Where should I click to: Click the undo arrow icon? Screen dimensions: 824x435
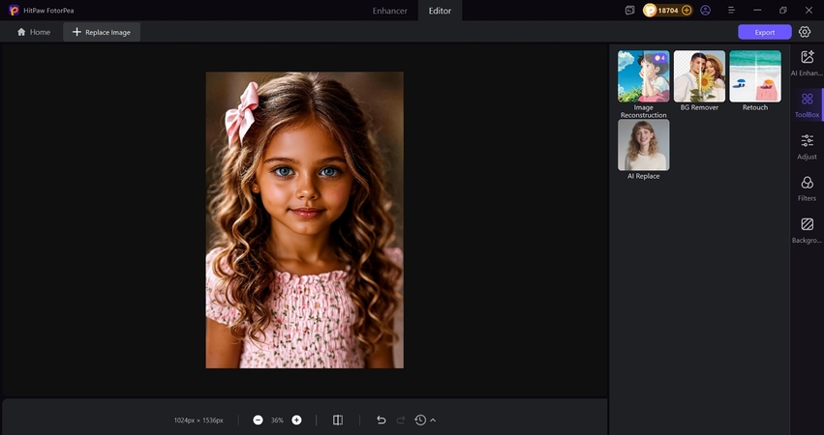(x=381, y=420)
